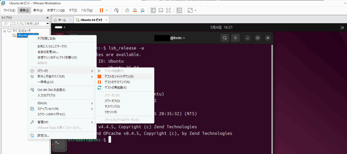Toggle the console view toolbar icon
Viewport: 347px width, 154px height.
click(x=180, y=10)
